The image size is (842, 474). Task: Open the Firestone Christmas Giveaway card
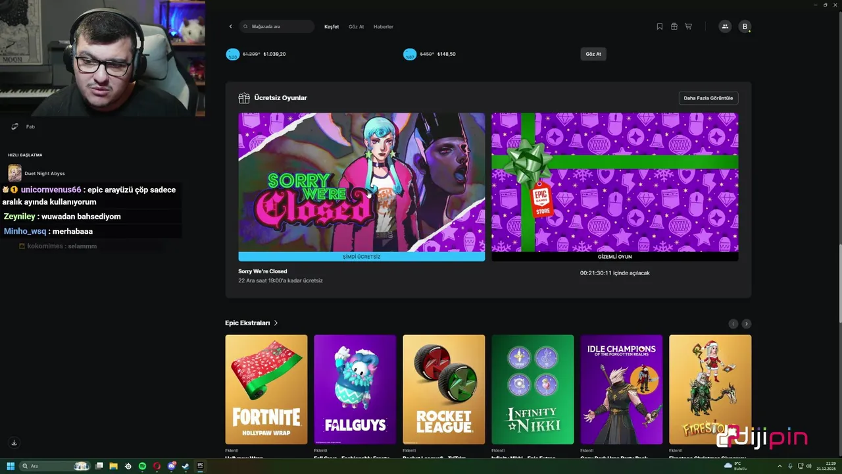(x=710, y=389)
